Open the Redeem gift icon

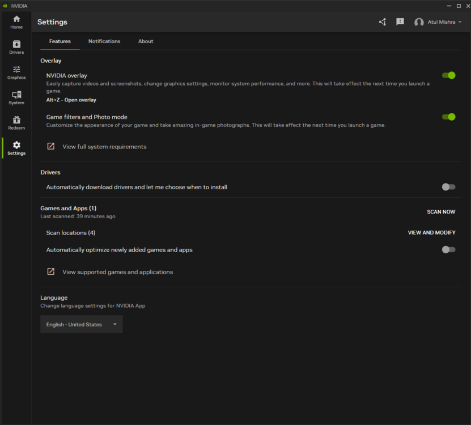pos(16,122)
